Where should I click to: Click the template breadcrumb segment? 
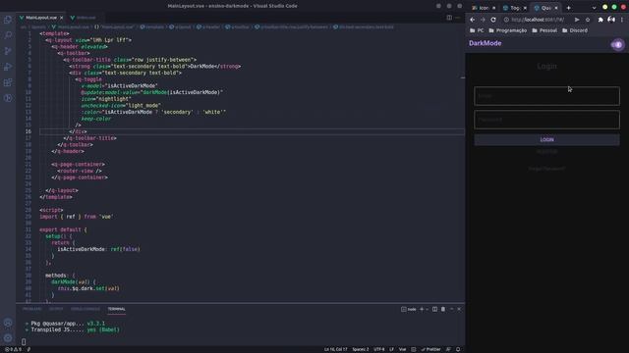pos(152,27)
